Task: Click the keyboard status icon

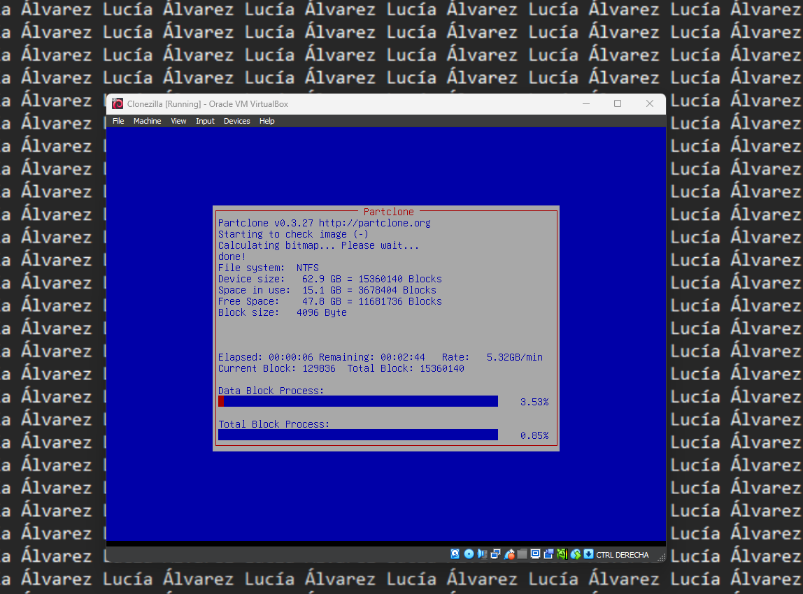Action: (x=588, y=554)
